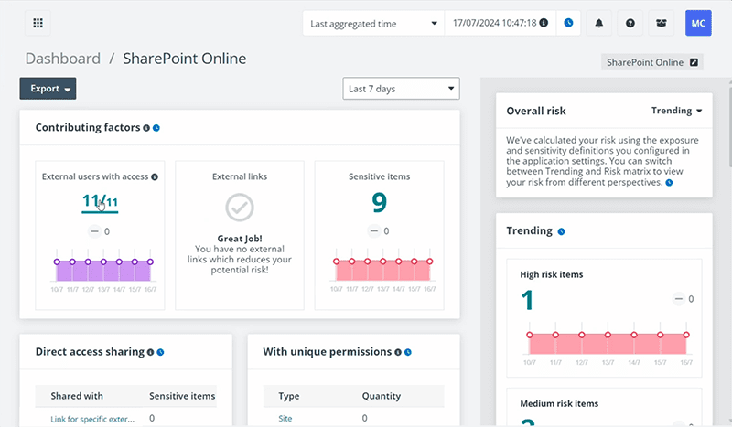The width and height of the screenshot is (732, 427).
Task: Open the Trending view dropdown in Overall risk
Action: point(676,111)
